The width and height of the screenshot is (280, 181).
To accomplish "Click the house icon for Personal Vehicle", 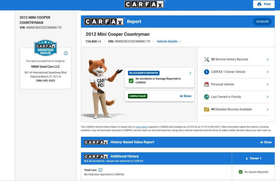I will pyautogui.click(x=206, y=84).
